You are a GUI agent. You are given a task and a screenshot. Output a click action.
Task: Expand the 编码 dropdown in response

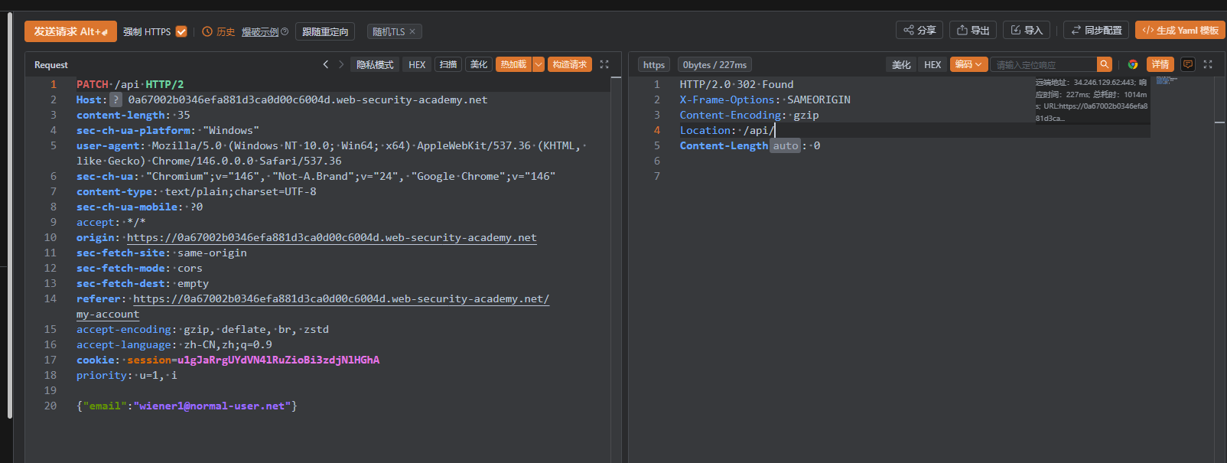pyautogui.click(x=968, y=65)
